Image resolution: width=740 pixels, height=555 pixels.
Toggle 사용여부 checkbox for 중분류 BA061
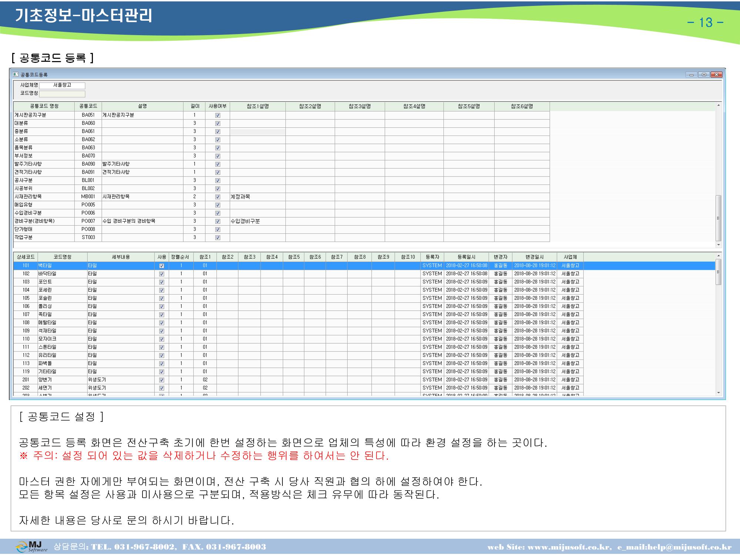point(218,132)
